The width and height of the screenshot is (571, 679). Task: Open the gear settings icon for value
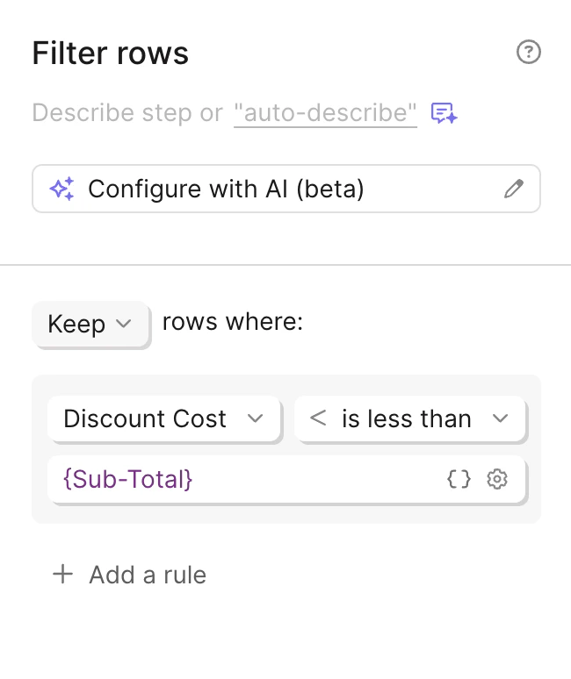pos(497,479)
